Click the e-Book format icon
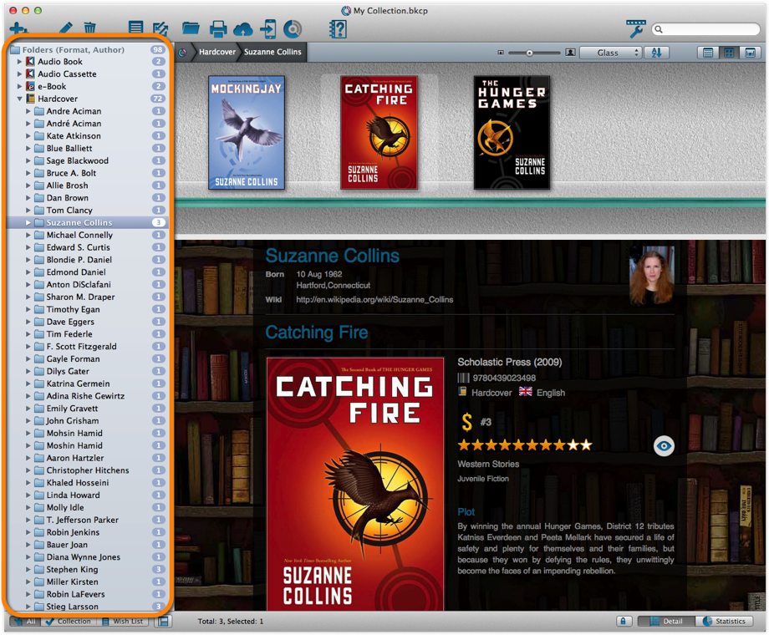Image resolution: width=769 pixels, height=635 pixels. click(x=30, y=86)
